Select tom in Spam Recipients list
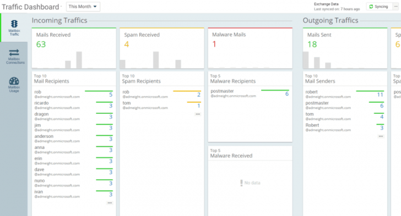This screenshot has height=216, width=401. (x=161, y=105)
